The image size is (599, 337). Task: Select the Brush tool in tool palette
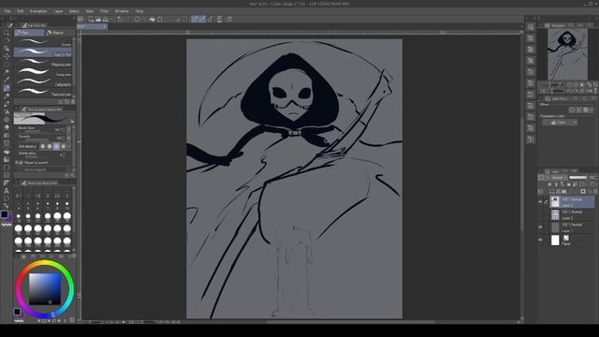pyautogui.click(x=7, y=104)
